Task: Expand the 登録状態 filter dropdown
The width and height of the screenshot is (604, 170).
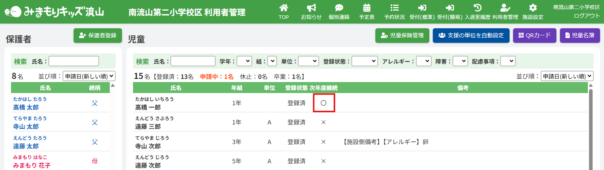Action: coord(364,61)
